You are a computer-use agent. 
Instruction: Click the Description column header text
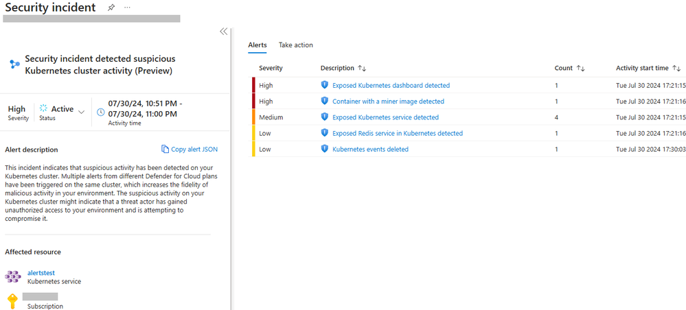(337, 68)
